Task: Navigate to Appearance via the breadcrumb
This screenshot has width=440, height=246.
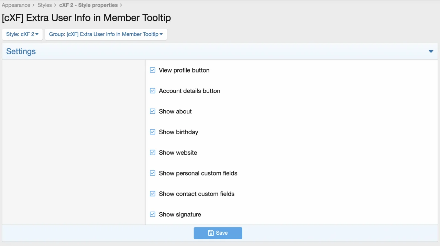Action: tap(16, 5)
